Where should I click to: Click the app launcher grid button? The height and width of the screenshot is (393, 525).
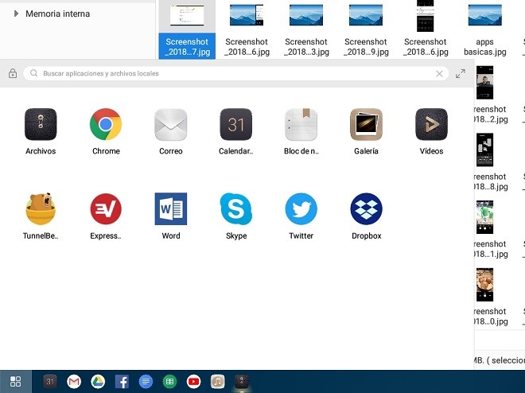pos(15,381)
